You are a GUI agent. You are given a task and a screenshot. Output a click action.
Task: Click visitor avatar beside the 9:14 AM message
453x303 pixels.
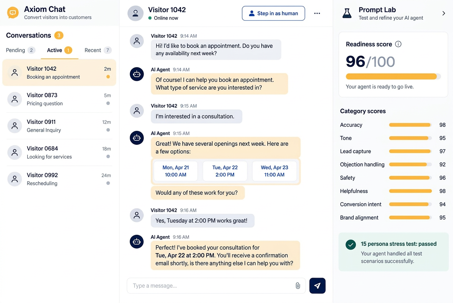click(137, 41)
